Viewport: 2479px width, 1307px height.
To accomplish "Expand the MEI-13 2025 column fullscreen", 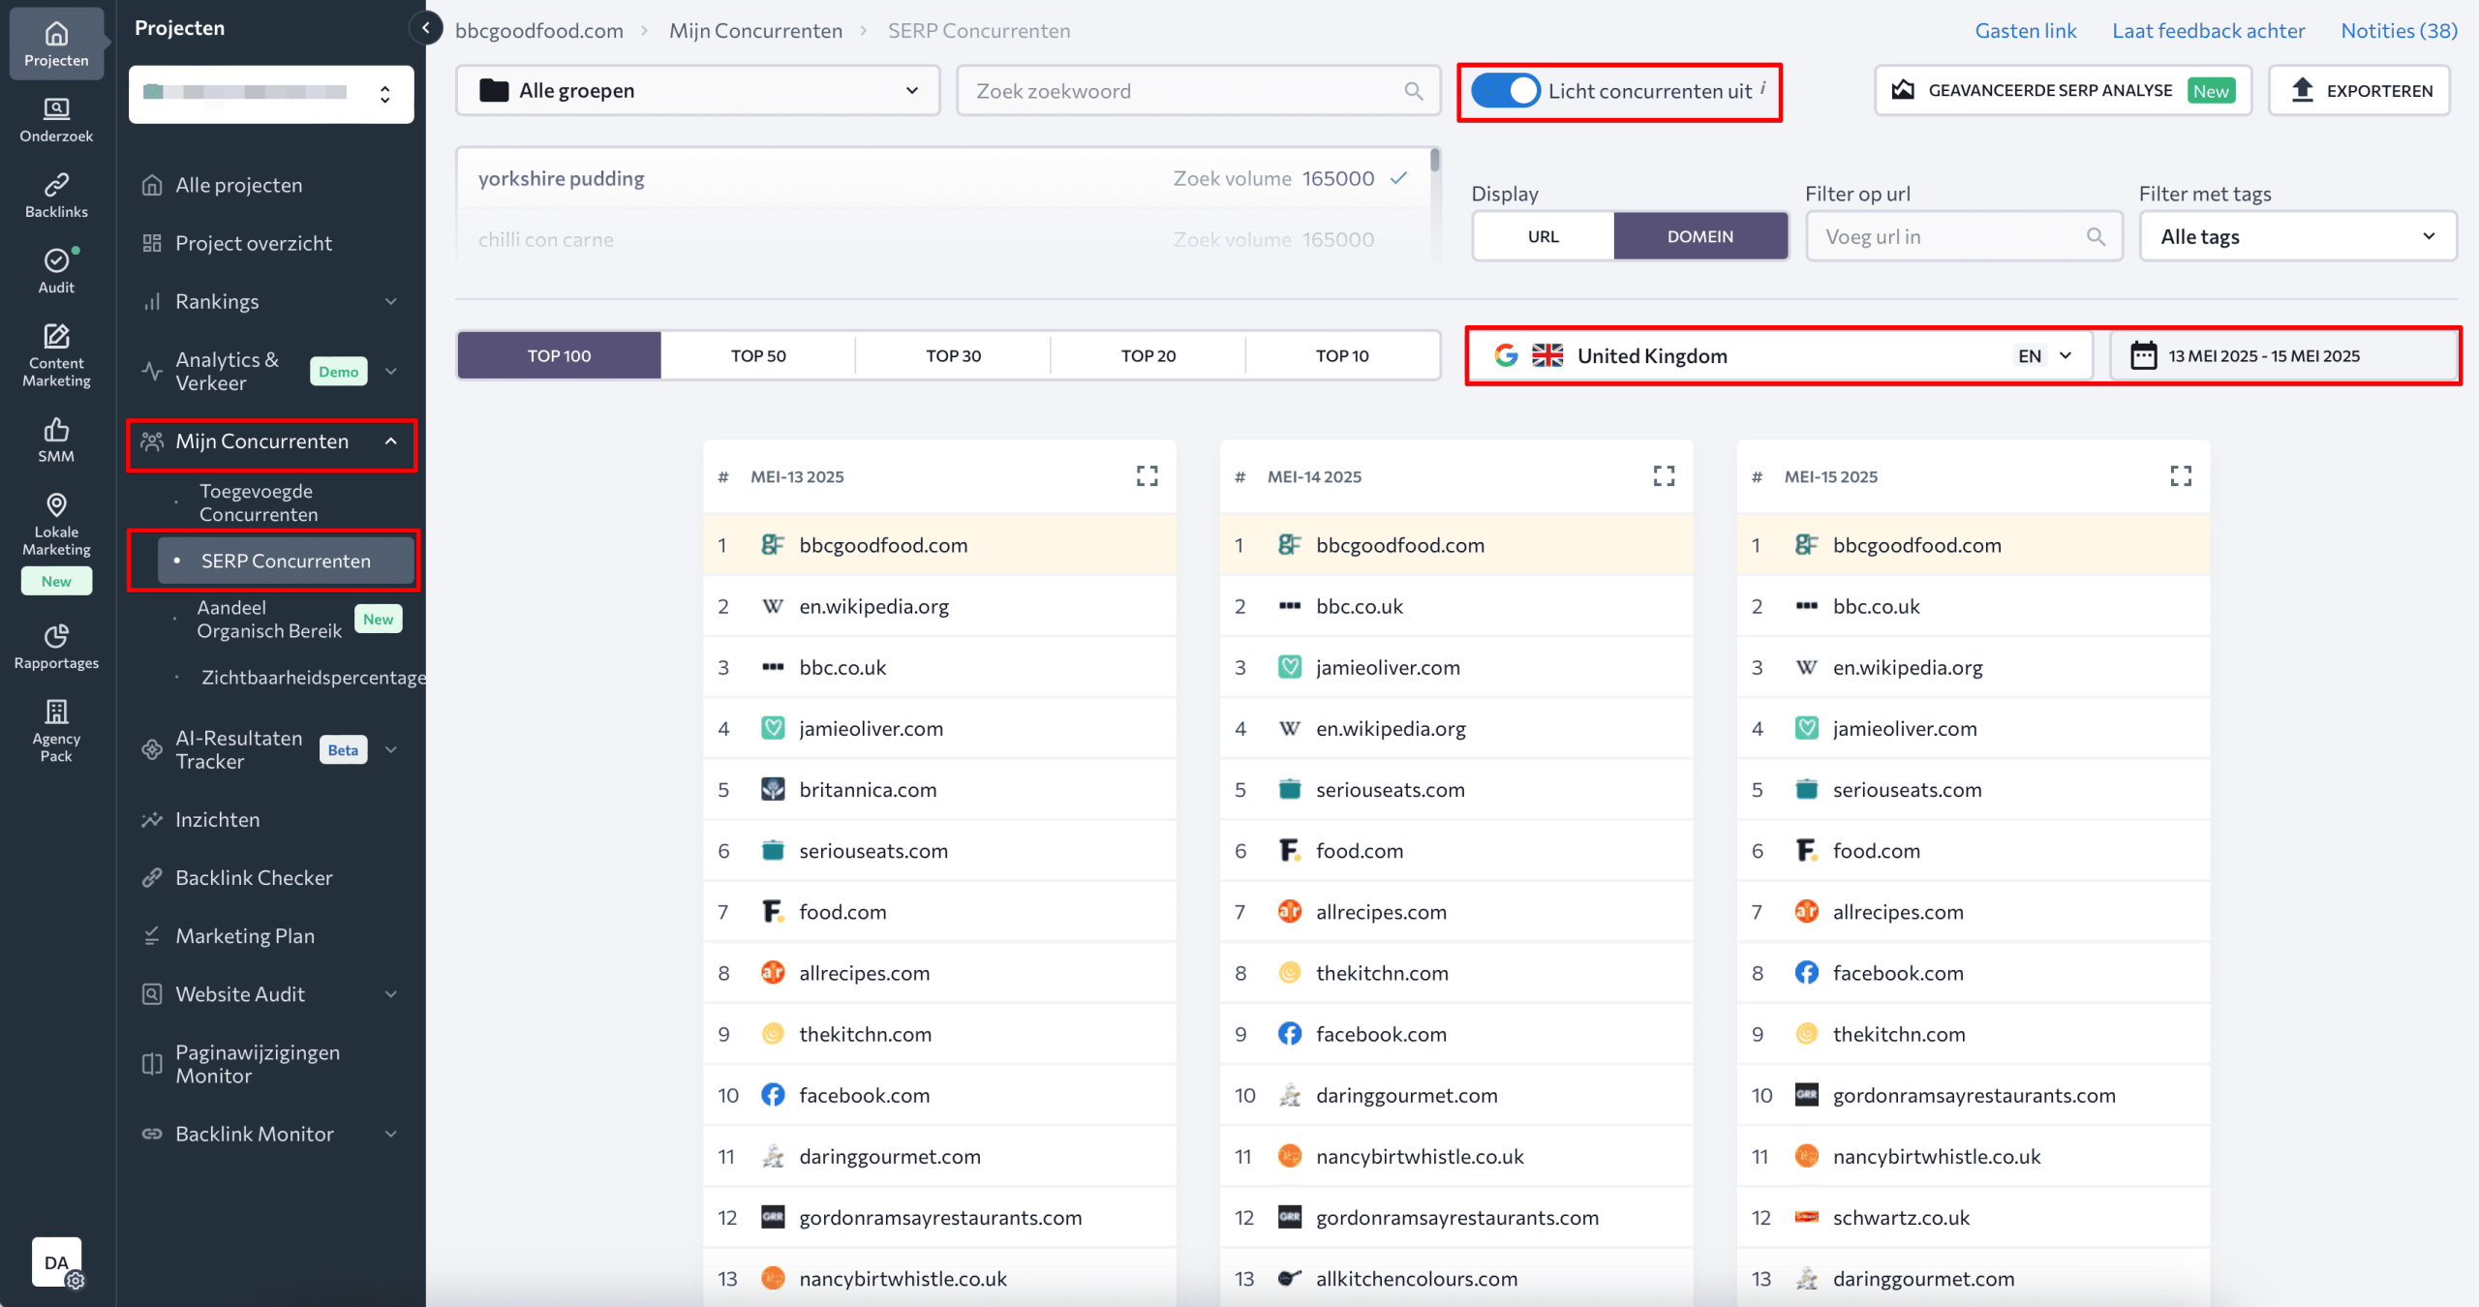I will point(1147,475).
